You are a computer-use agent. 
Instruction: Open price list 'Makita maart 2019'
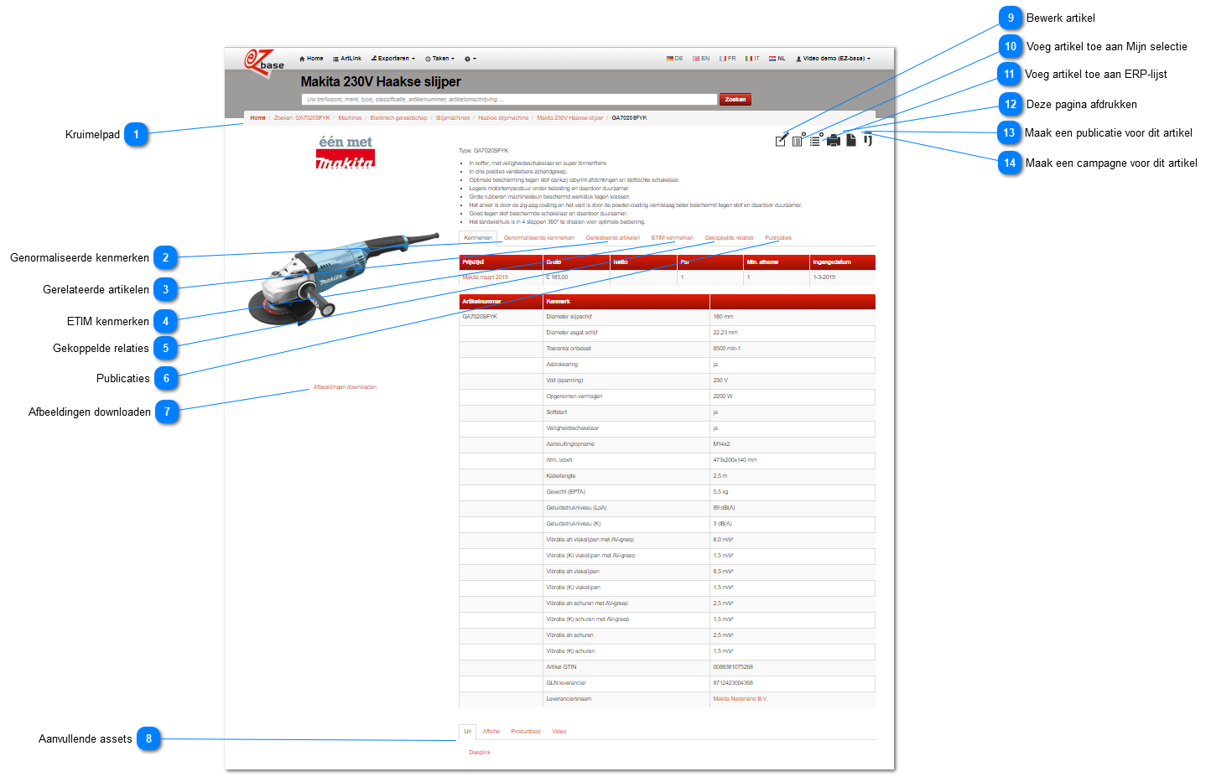click(x=485, y=277)
